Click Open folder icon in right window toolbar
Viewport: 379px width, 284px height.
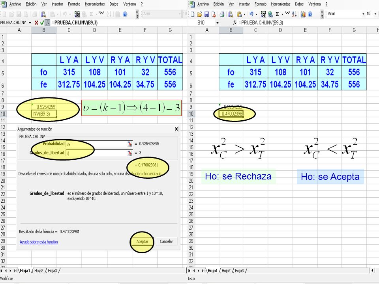coord(199,14)
